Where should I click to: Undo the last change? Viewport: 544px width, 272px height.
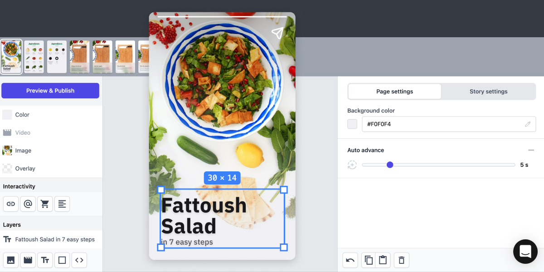pyautogui.click(x=350, y=260)
